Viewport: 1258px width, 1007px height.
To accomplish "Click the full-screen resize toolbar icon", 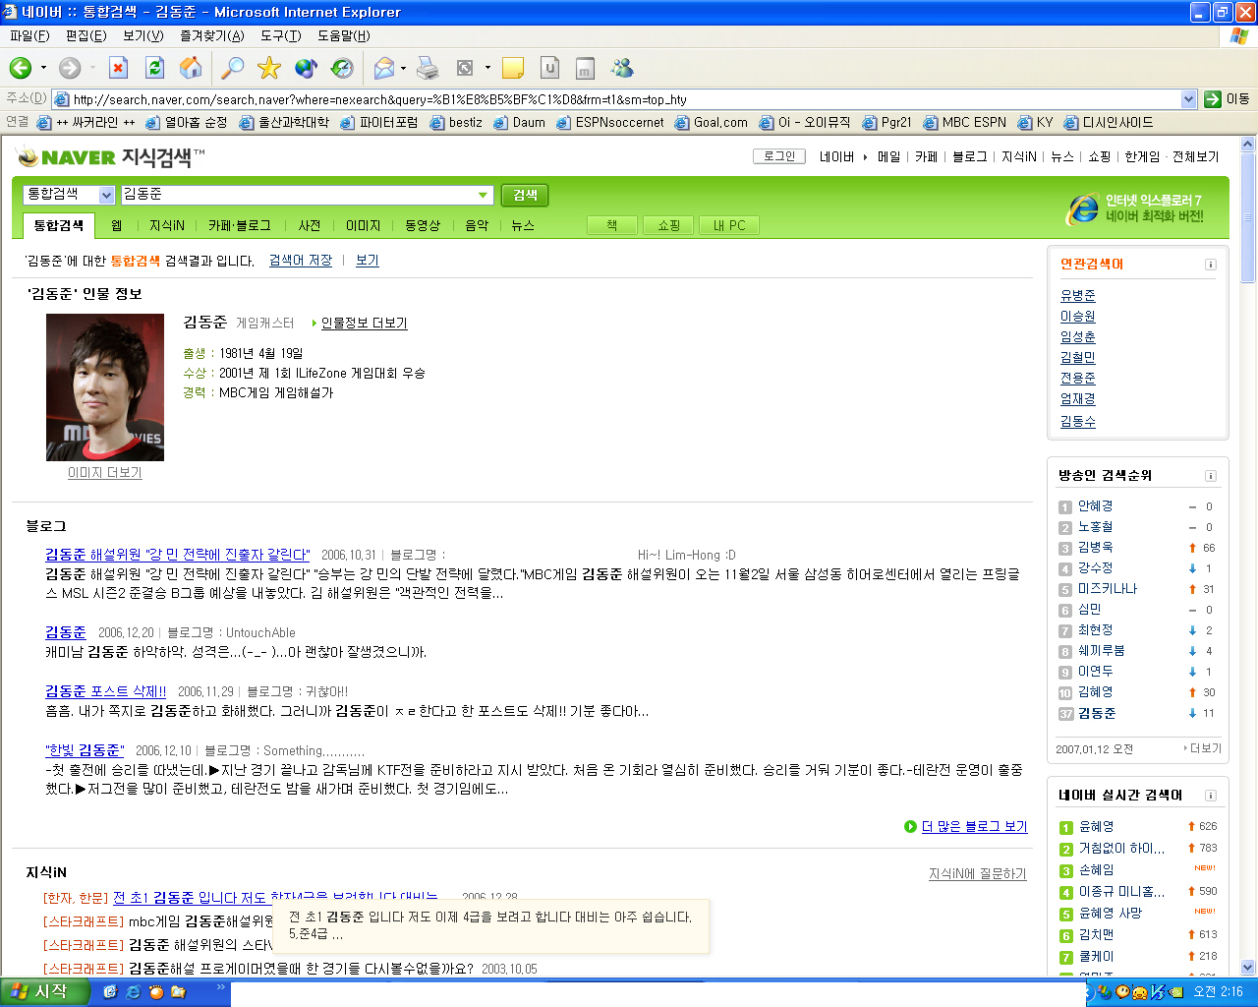I will click(465, 68).
